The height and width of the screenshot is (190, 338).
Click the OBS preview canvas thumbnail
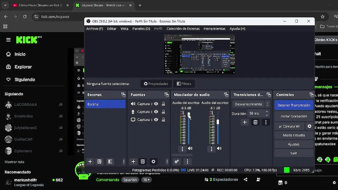tap(199, 54)
